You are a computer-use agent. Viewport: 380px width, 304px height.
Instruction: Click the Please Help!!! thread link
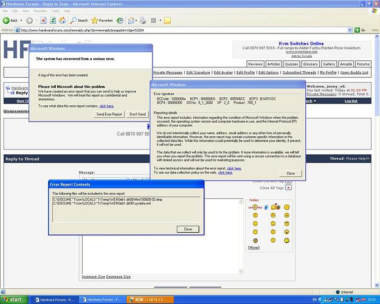(358, 159)
